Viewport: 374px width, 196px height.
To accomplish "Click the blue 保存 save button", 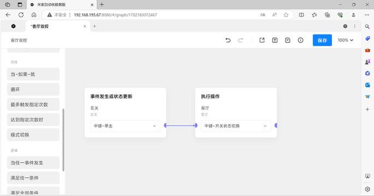I will point(322,40).
